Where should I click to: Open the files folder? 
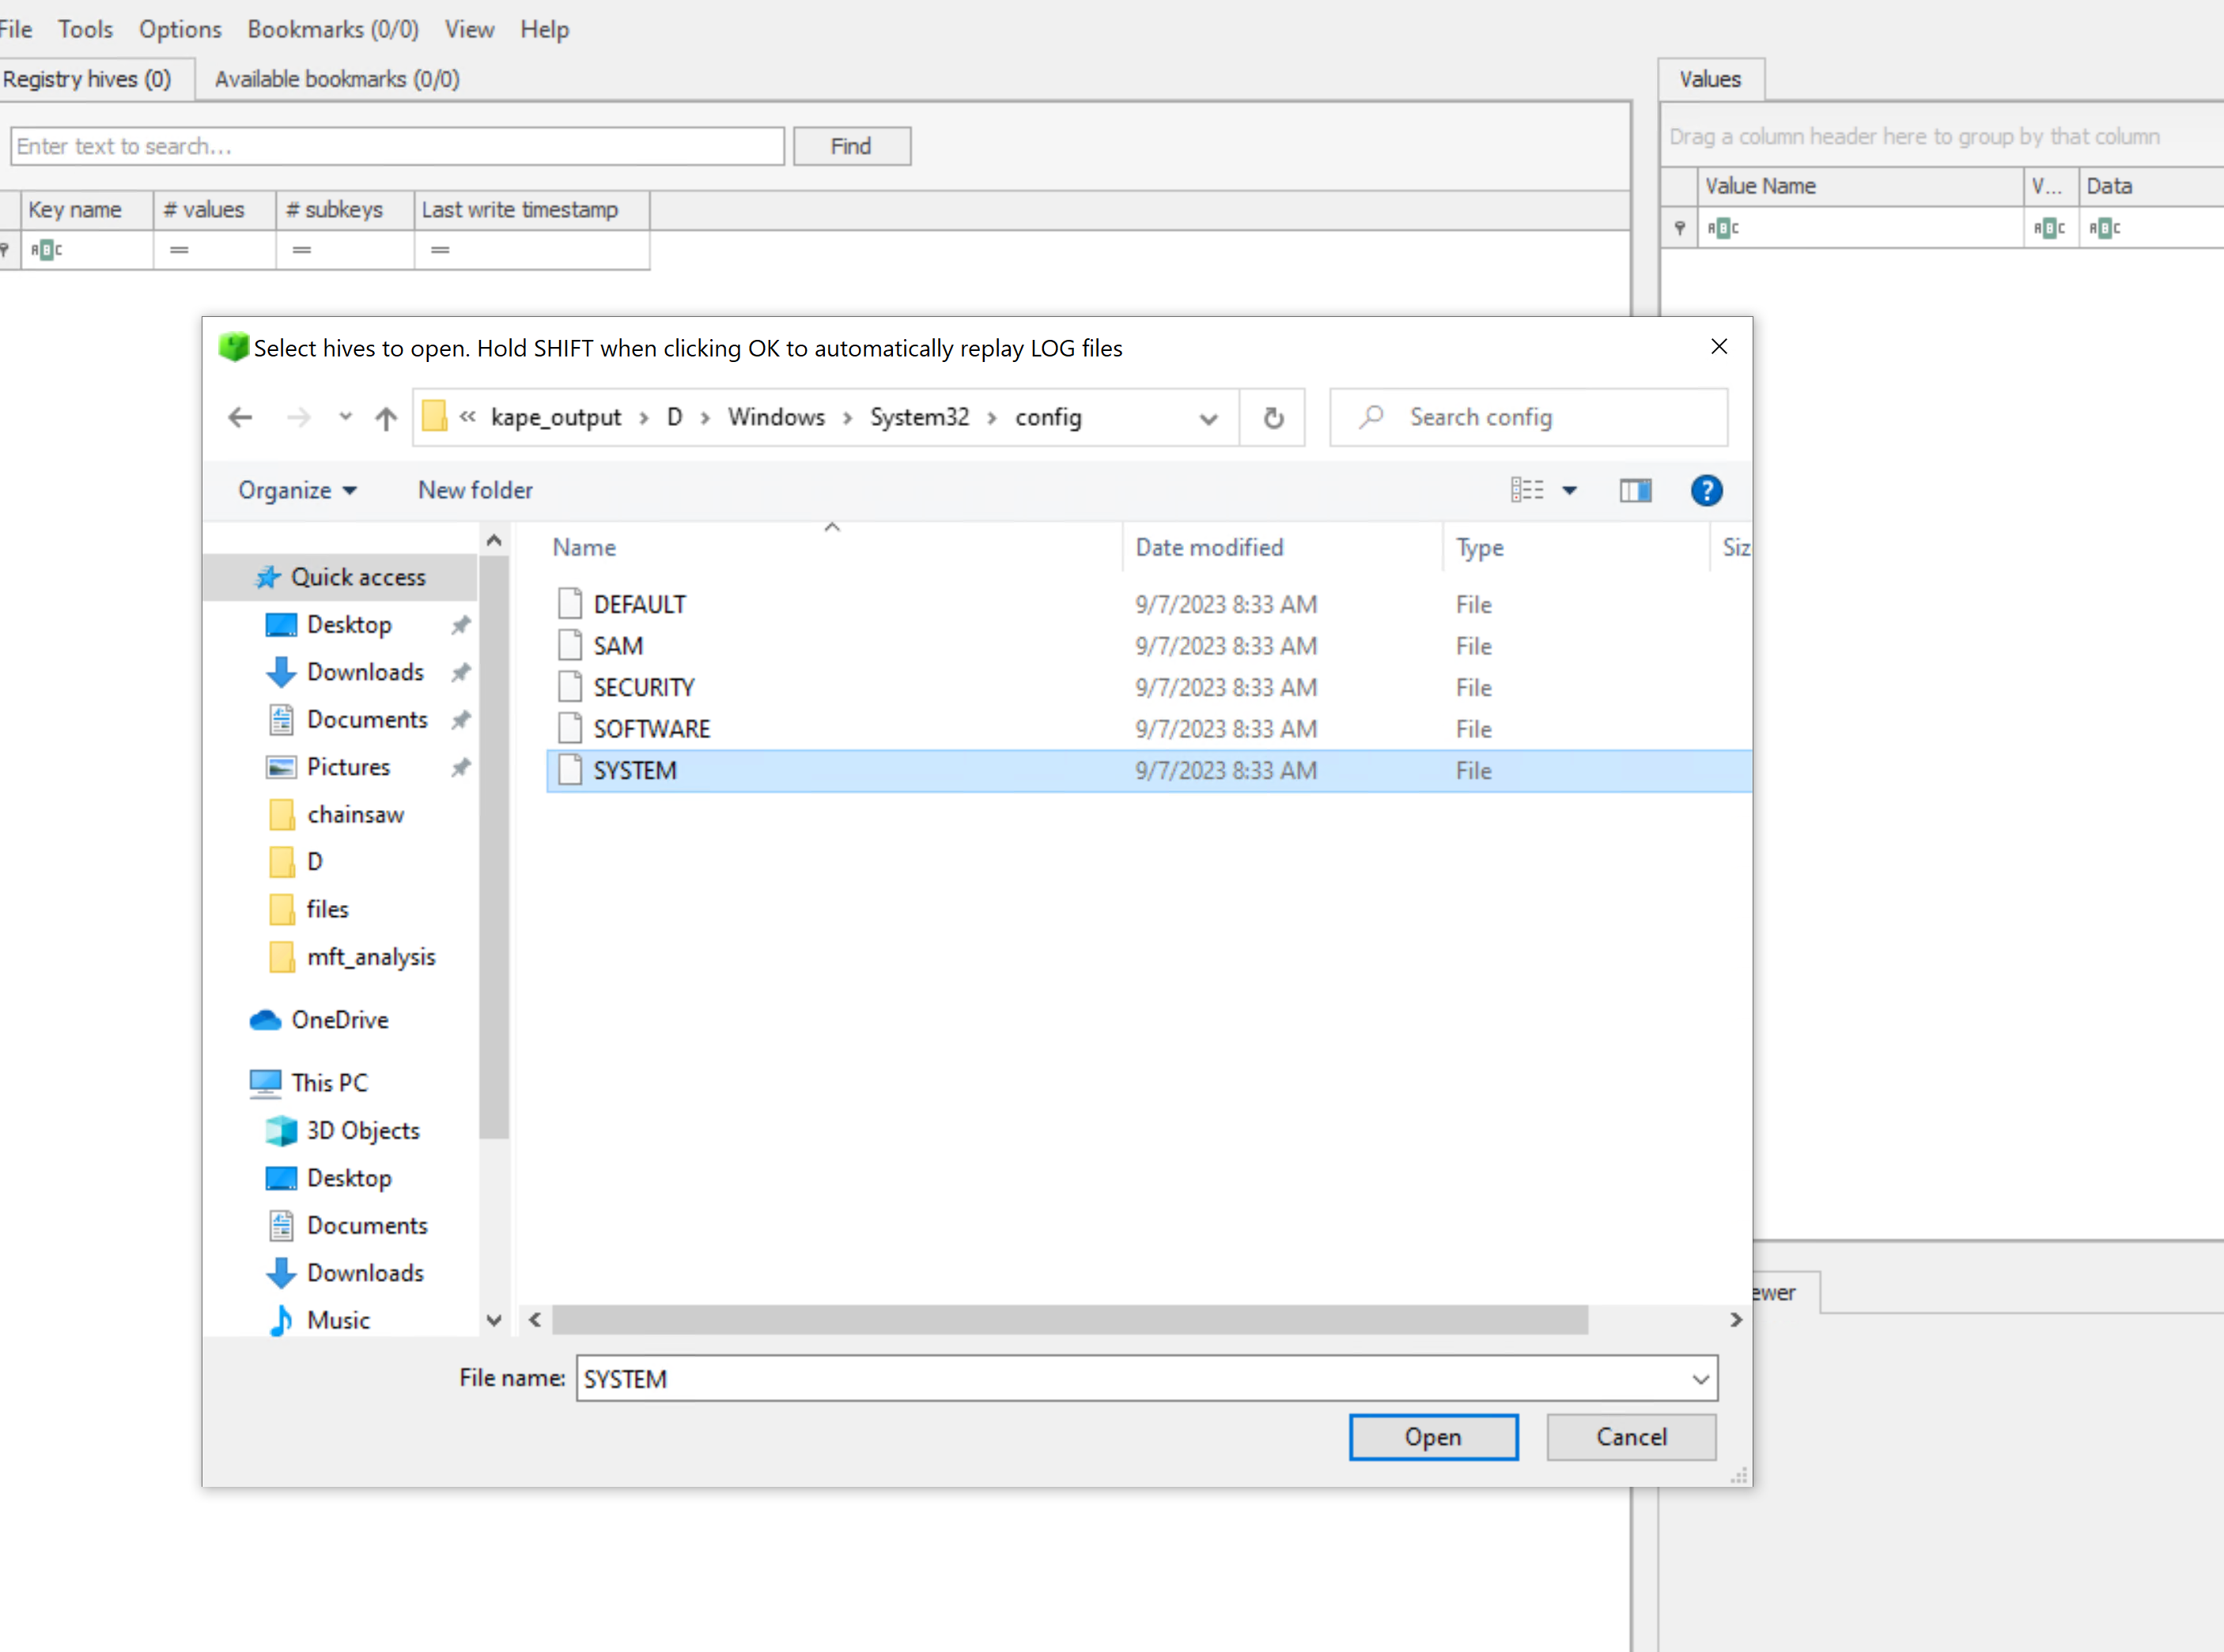[x=327, y=909]
